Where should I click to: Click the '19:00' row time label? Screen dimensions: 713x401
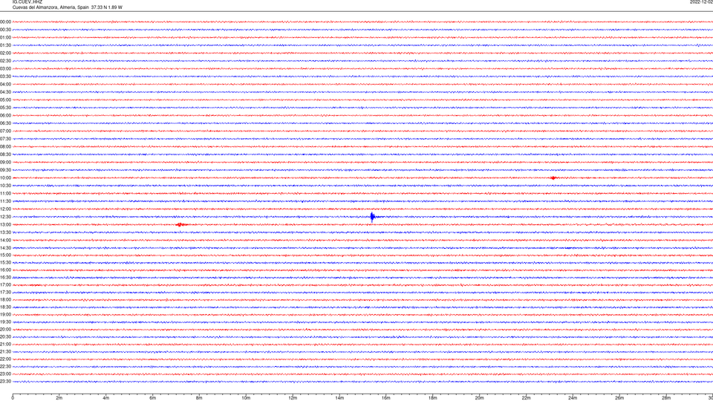tap(5, 315)
